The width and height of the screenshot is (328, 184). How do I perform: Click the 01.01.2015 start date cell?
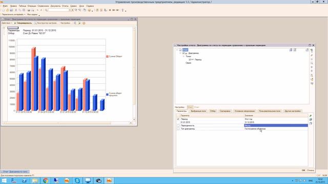click(x=212, y=122)
